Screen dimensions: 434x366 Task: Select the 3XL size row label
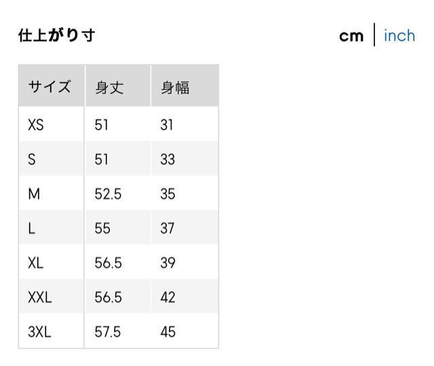(39, 332)
